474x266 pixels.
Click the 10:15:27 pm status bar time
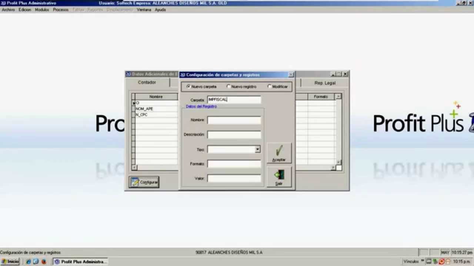pos(462,252)
